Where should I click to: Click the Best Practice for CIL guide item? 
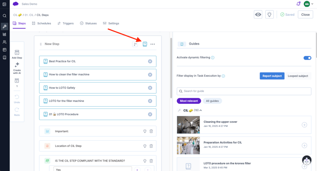pos(97,62)
